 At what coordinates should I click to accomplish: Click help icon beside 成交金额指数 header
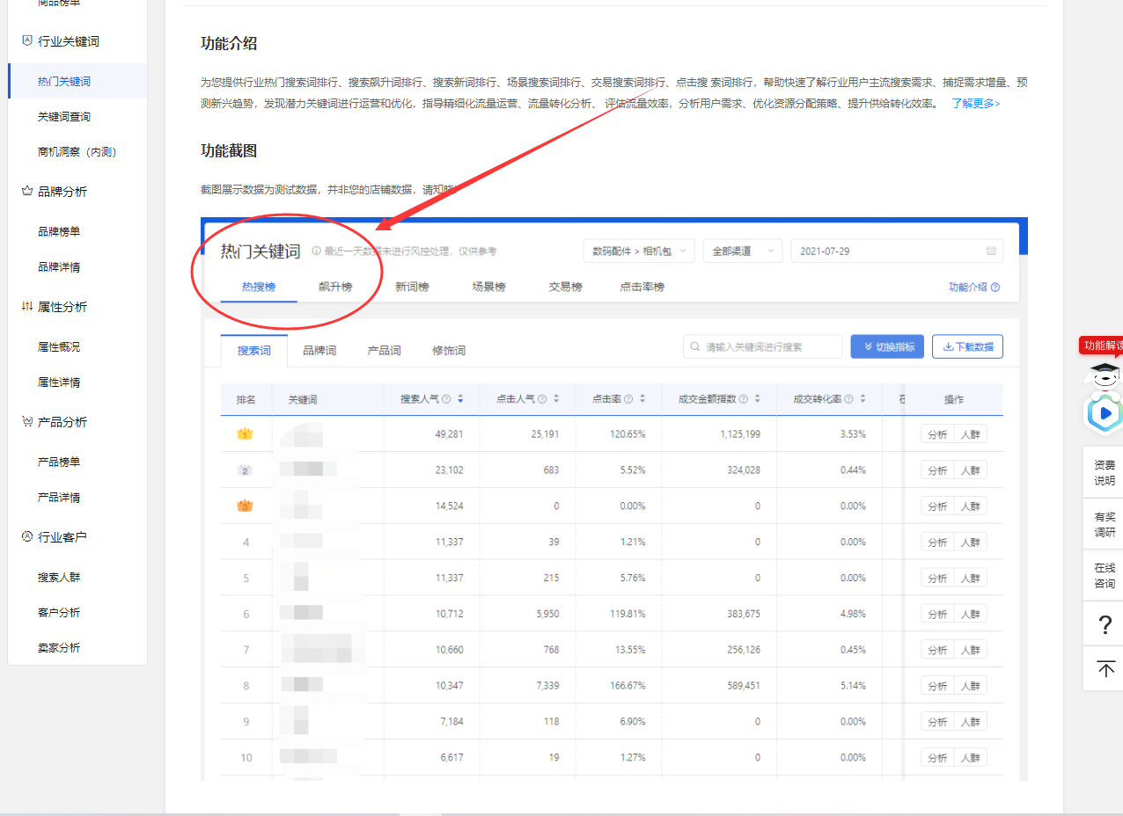744,399
